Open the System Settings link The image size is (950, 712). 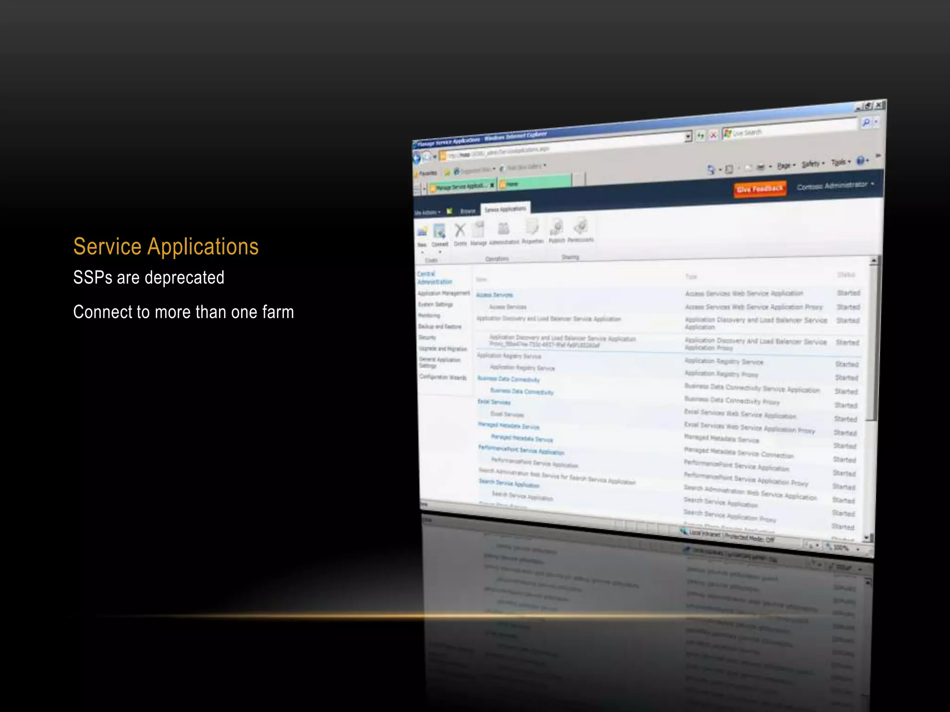[435, 304]
